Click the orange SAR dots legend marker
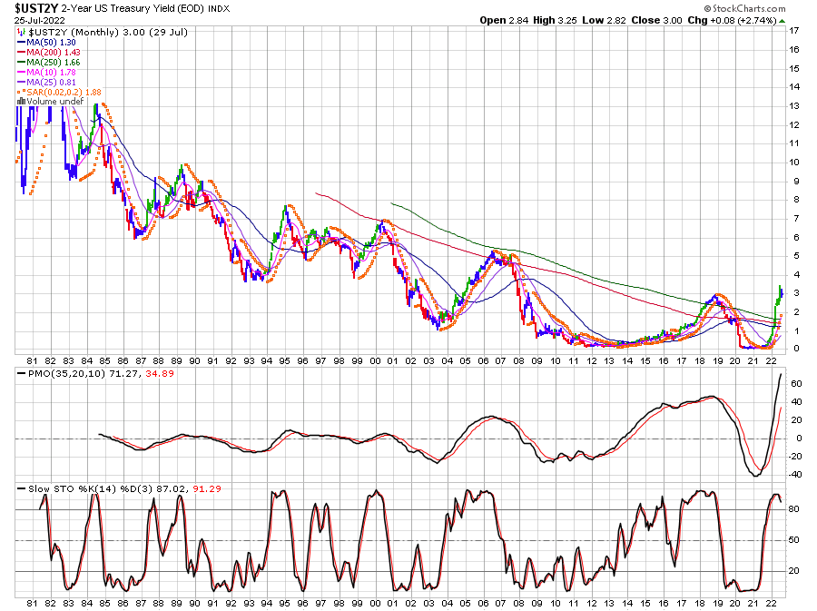817x611 pixels. 20,91
